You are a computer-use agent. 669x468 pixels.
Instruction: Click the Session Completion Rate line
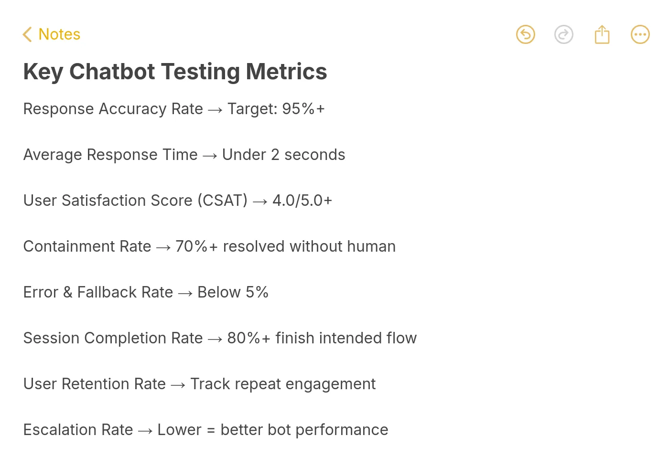click(x=219, y=338)
